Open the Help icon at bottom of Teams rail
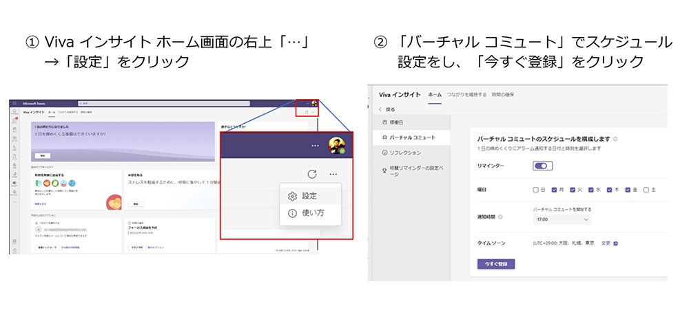 point(14,250)
